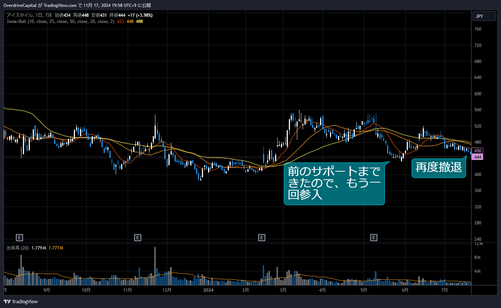Open the OverdriveCapital author name
The height and width of the screenshot is (308, 501).
[20, 5]
